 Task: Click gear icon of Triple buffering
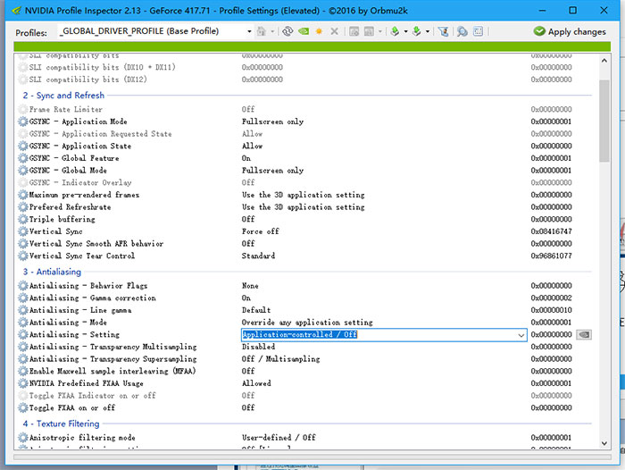pyautogui.click(x=23, y=219)
